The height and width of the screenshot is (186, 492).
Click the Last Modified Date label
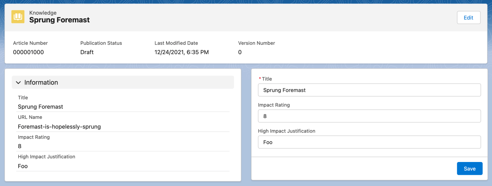pos(176,43)
